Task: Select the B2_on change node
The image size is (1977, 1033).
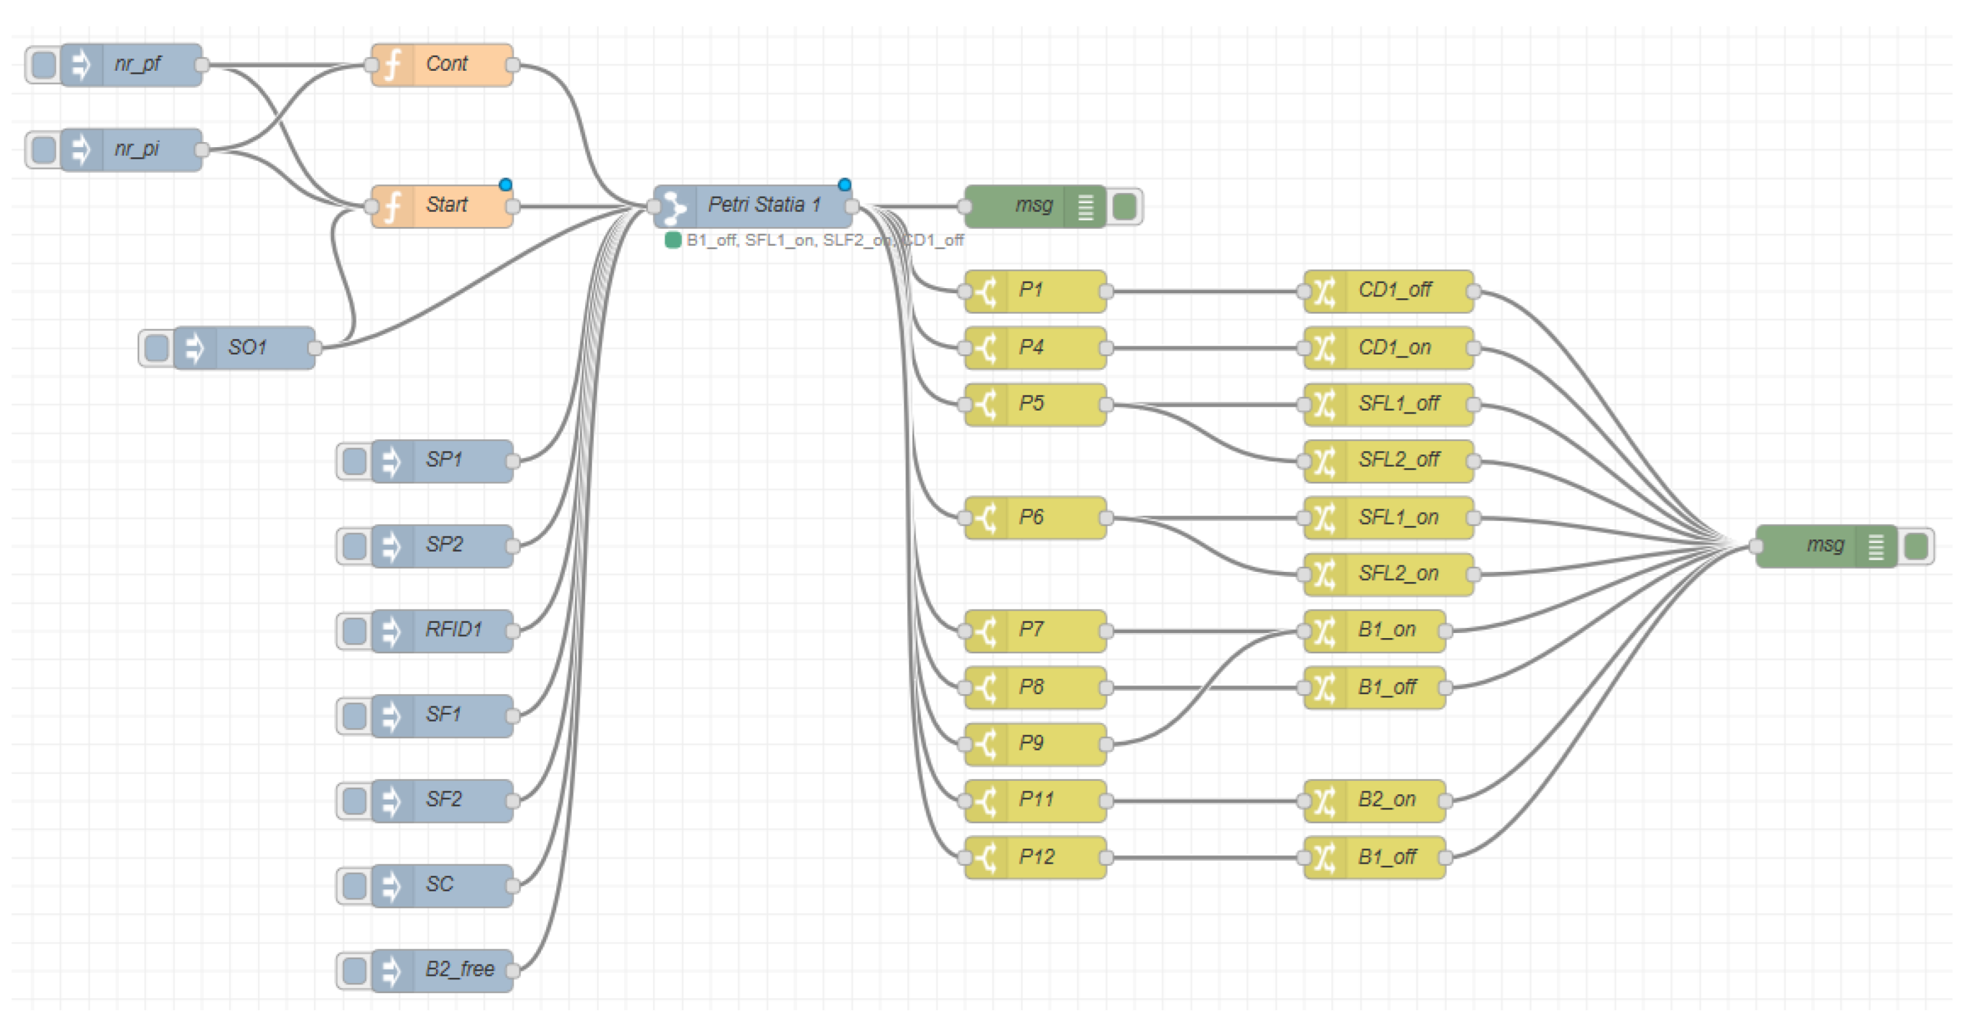Action: pyautogui.click(x=1389, y=800)
